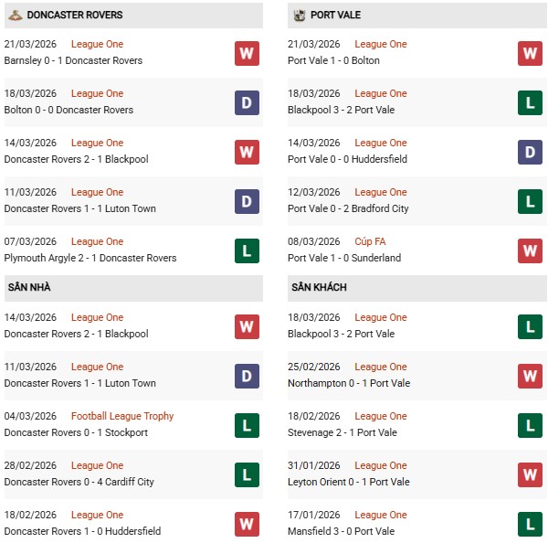Open match Doncaster Rovers 1 - 1 Luton Town in recent form

(80, 208)
